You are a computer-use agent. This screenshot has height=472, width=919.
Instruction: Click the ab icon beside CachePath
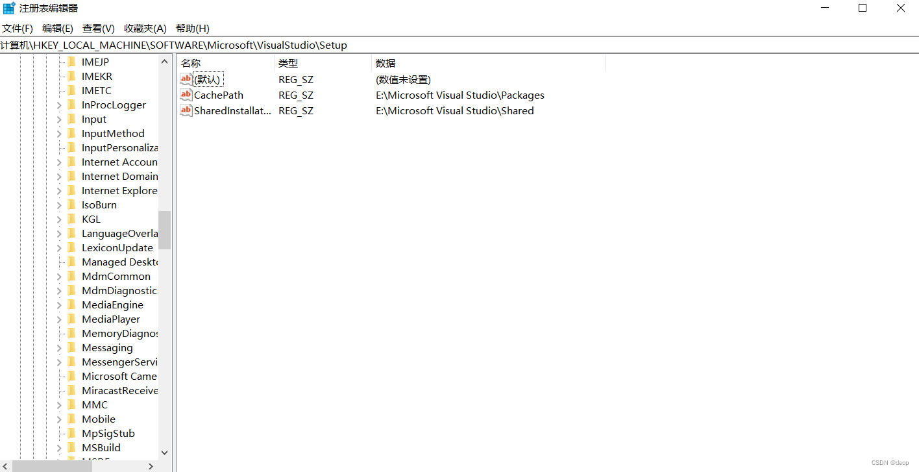pos(186,95)
